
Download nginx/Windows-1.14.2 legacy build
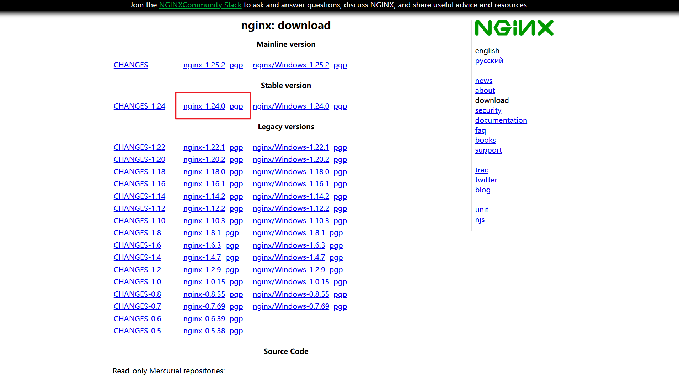pos(291,196)
